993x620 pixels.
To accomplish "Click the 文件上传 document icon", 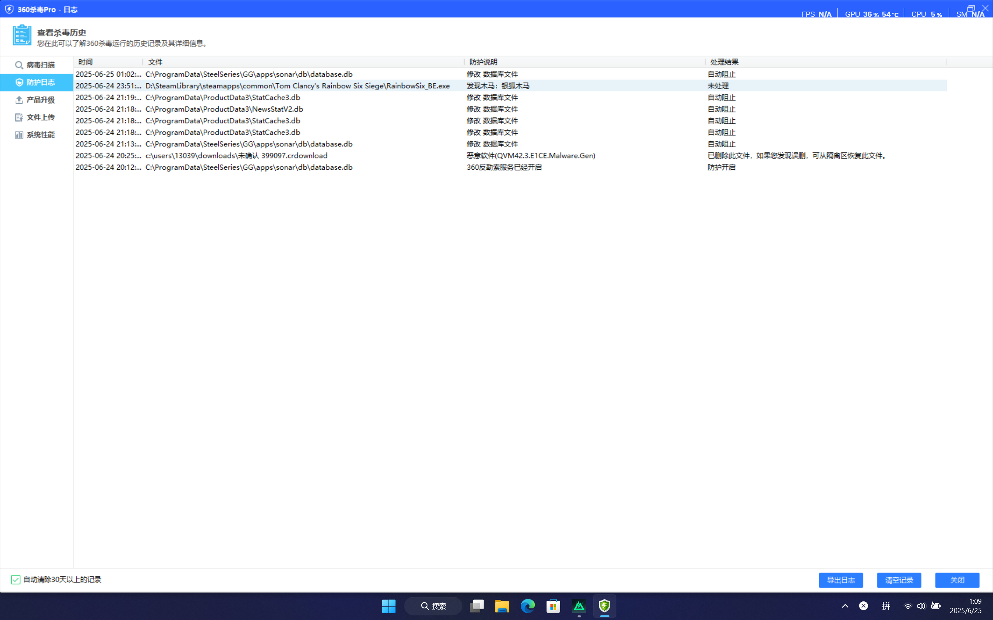I will coord(19,118).
